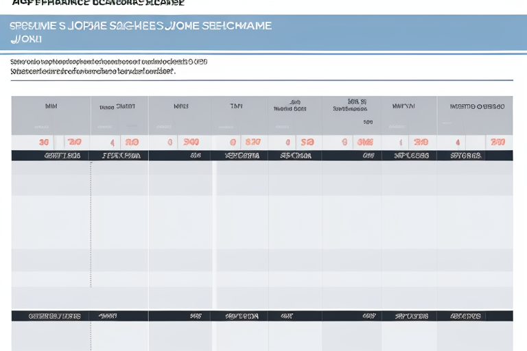Select the seventh column header in the table
Screen dimensions: 527x351
point(403,107)
